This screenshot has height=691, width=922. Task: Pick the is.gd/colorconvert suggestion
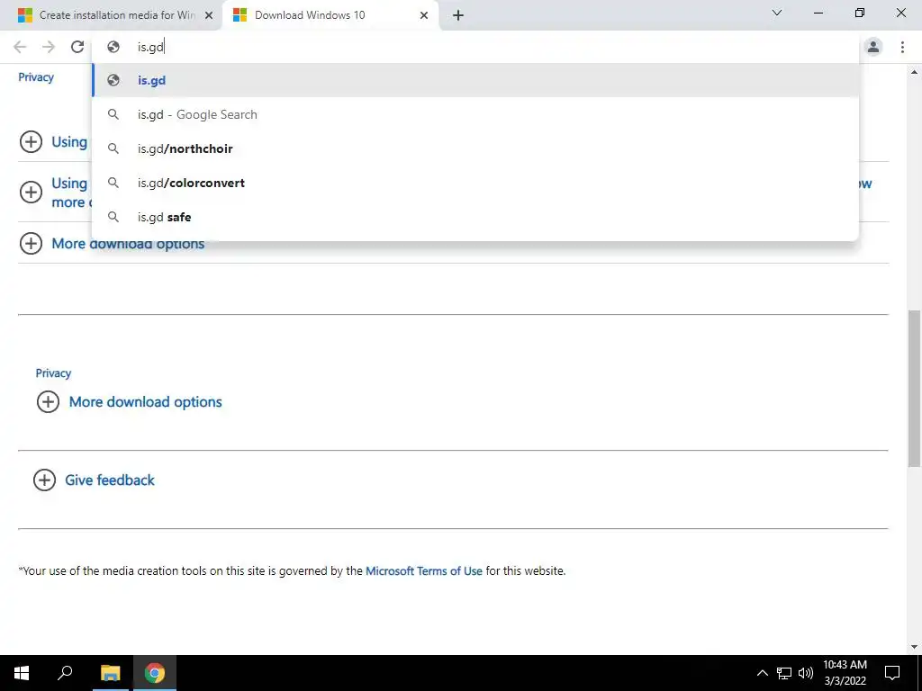[x=475, y=183]
